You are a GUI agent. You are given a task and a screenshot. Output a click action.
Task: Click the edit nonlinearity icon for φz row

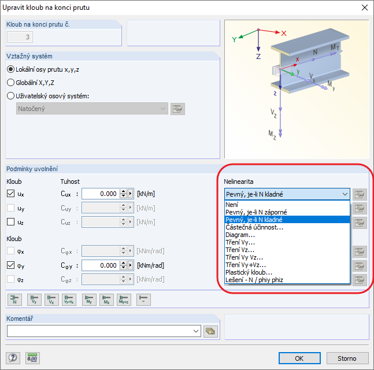[x=360, y=279]
